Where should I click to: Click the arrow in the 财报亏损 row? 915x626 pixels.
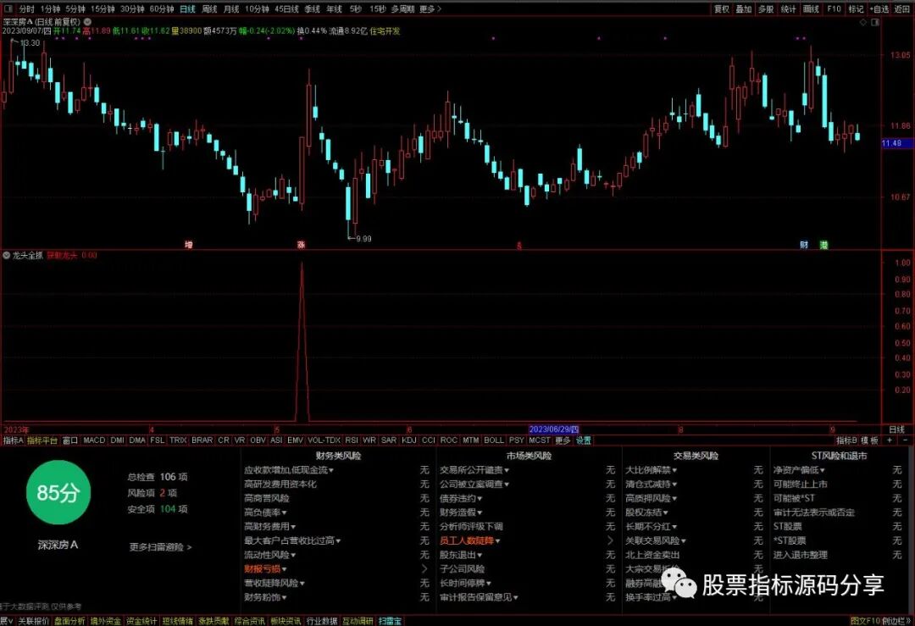pyautogui.click(x=424, y=569)
